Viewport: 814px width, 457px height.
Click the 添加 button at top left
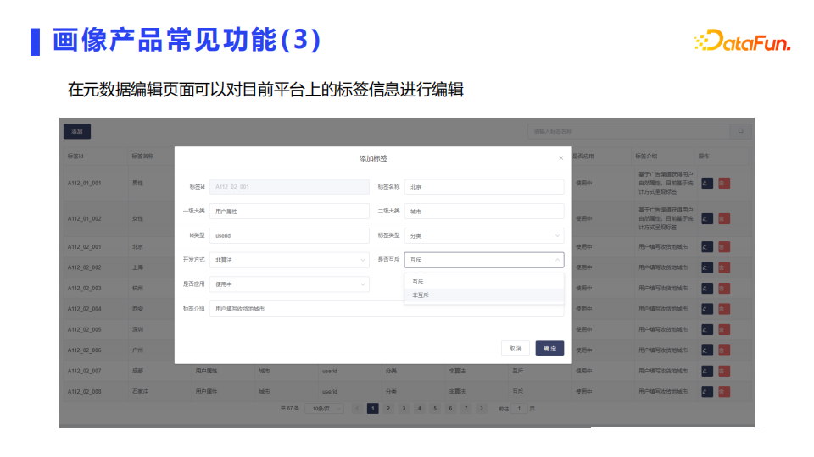click(77, 131)
